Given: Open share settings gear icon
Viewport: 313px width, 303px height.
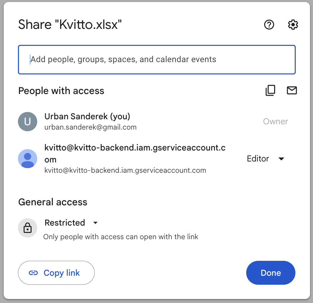Looking at the screenshot, I should click(x=293, y=25).
